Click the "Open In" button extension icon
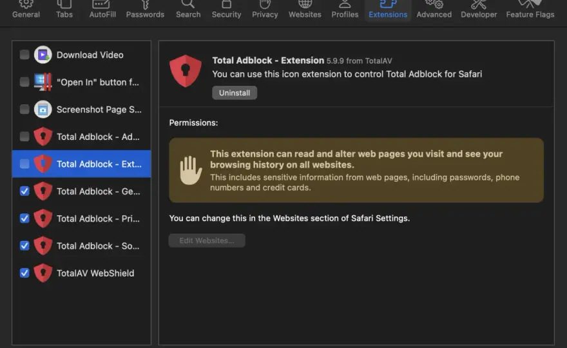 [x=43, y=82]
